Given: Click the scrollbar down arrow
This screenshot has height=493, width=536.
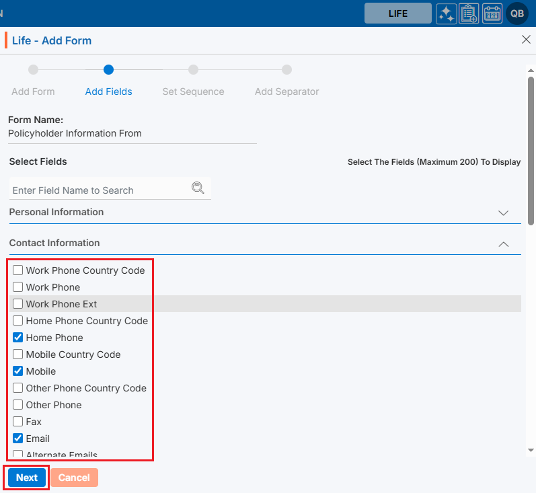Looking at the screenshot, I should click(x=531, y=449).
